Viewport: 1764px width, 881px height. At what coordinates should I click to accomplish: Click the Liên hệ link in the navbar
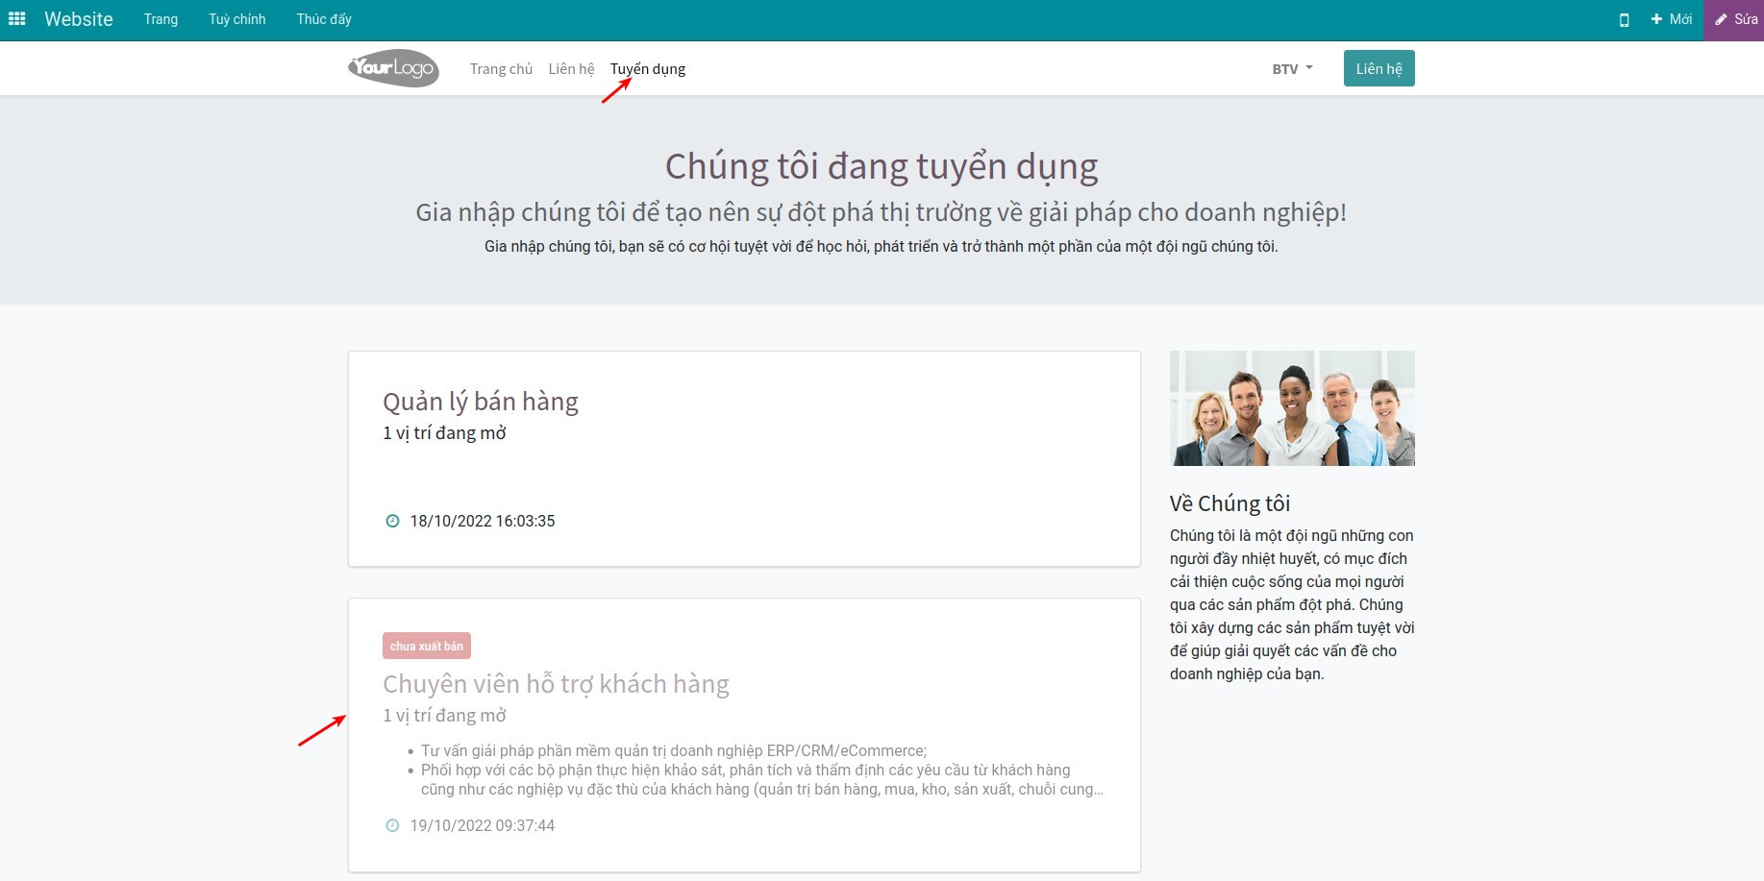tap(571, 68)
